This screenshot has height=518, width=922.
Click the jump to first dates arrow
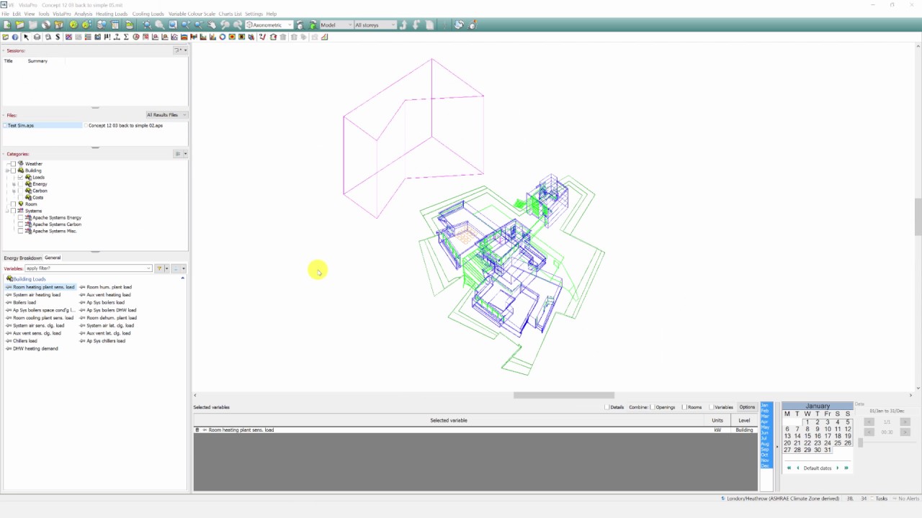coord(789,468)
